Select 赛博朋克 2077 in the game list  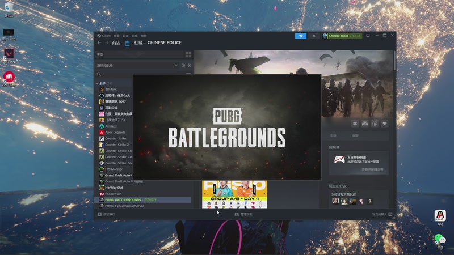click(x=115, y=101)
